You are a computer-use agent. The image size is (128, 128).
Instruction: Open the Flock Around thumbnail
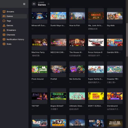pos(39,69)
